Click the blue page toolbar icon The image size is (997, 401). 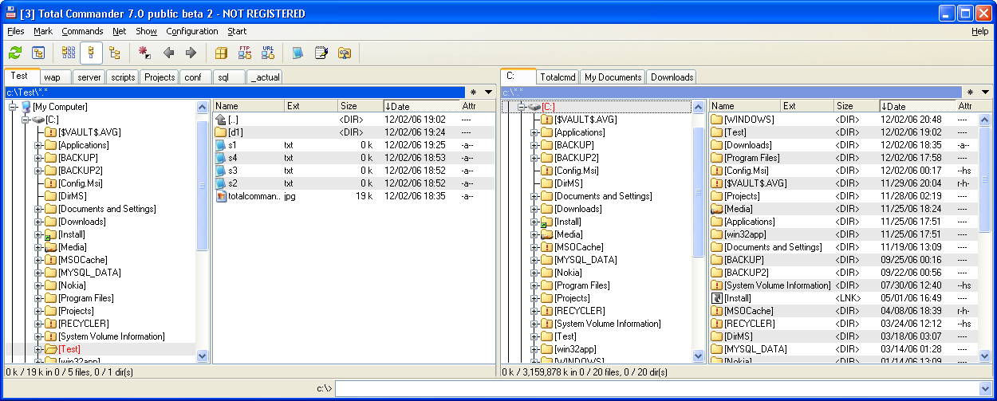(x=298, y=53)
